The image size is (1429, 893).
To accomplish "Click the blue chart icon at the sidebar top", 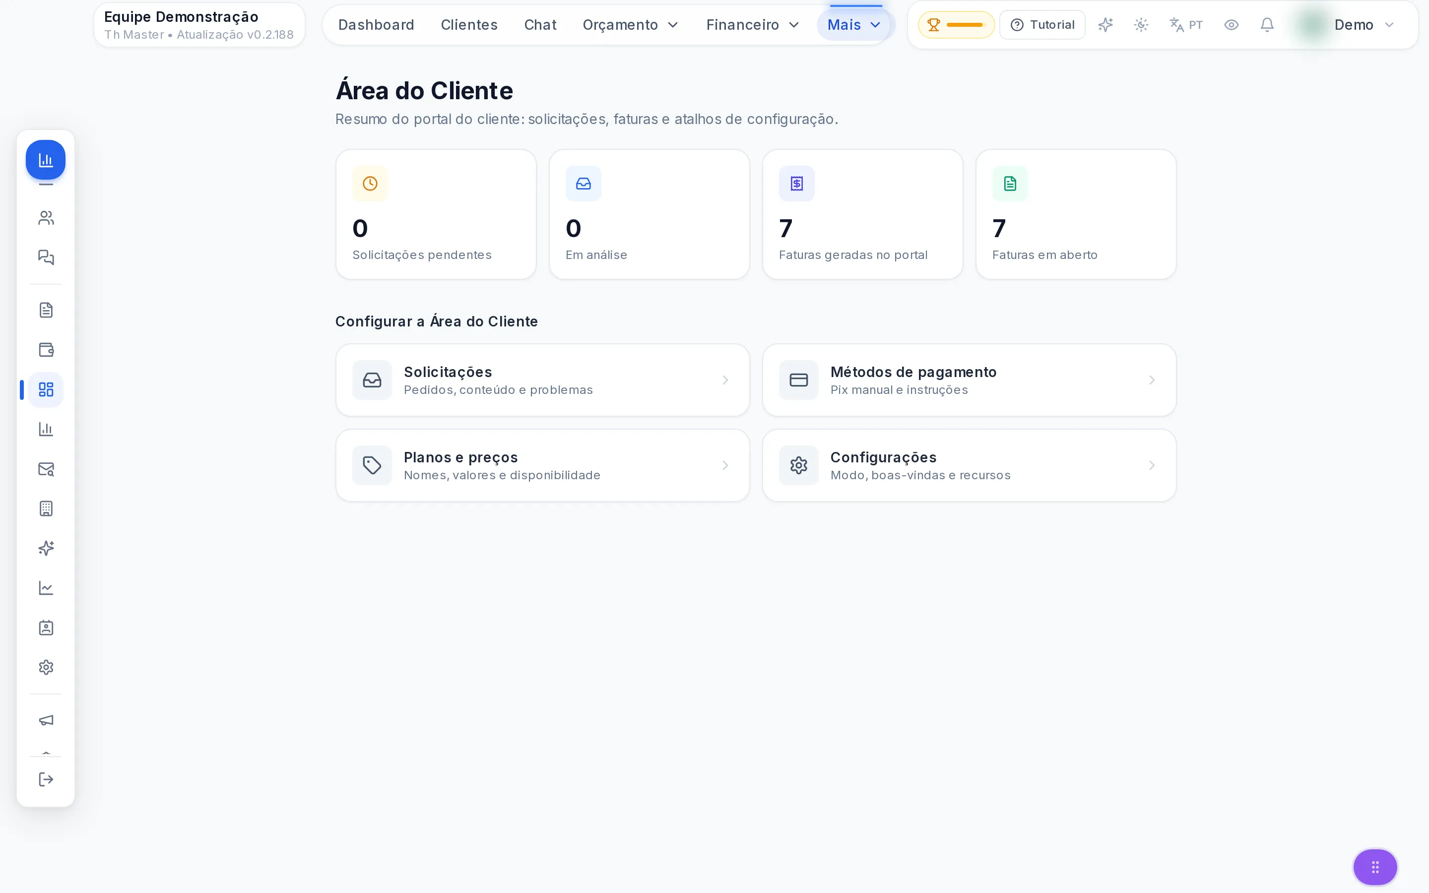I will click(x=46, y=159).
